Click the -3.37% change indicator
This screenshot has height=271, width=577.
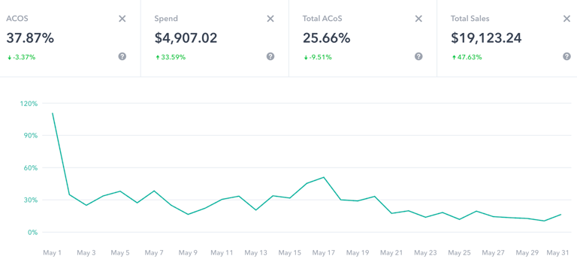pyautogui.click(x=21, y=57)
